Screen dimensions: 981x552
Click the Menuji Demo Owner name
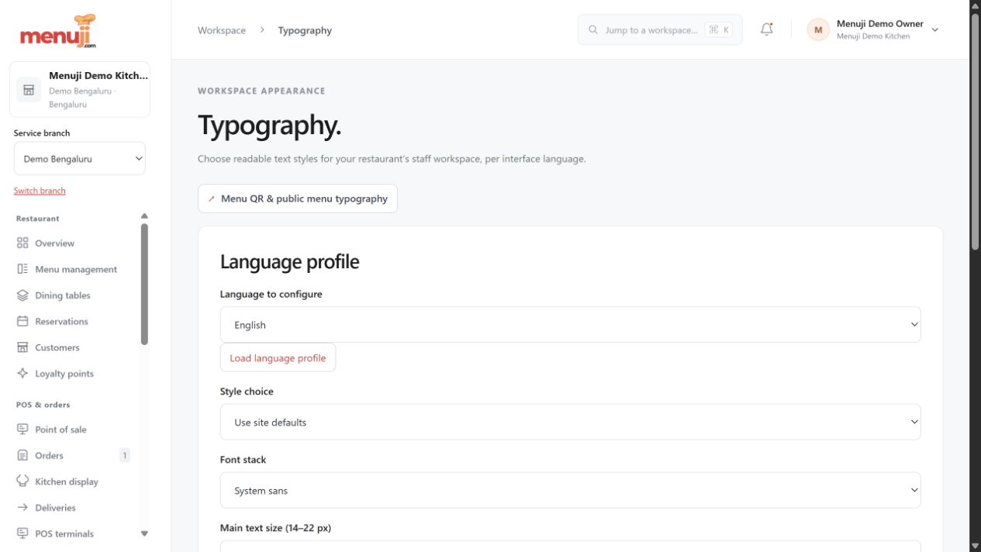[880, 24]
